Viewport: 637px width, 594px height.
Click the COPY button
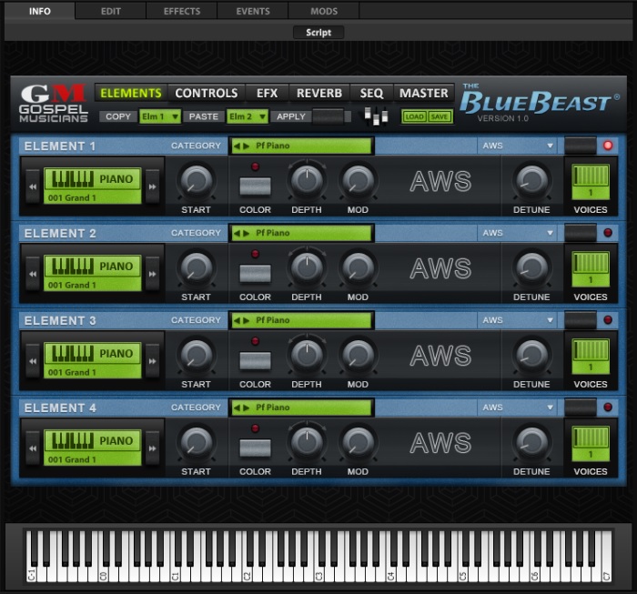118,117
